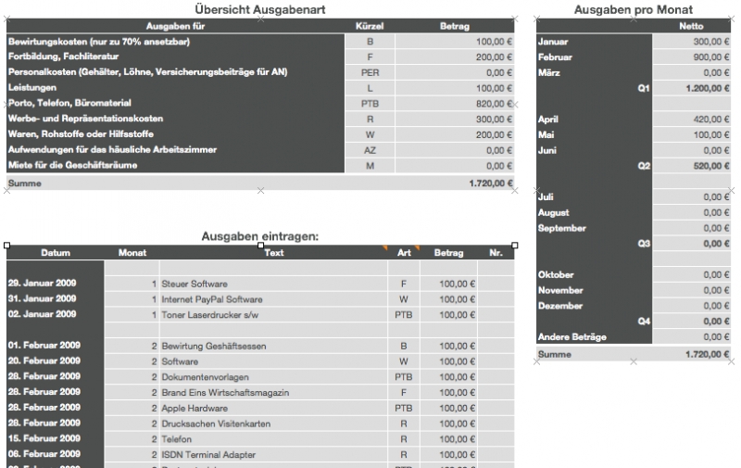This screenshot has width=741, height=468.
Task: Click the orange comment marker in Text header
Action: click(x=384, y=248)
